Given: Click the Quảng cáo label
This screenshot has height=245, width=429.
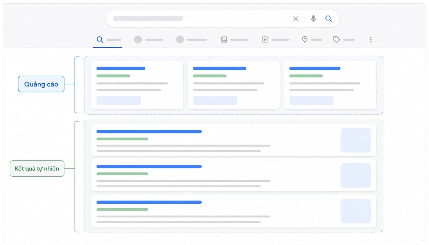Looking at the screenshot, I should tap(41, 84).
